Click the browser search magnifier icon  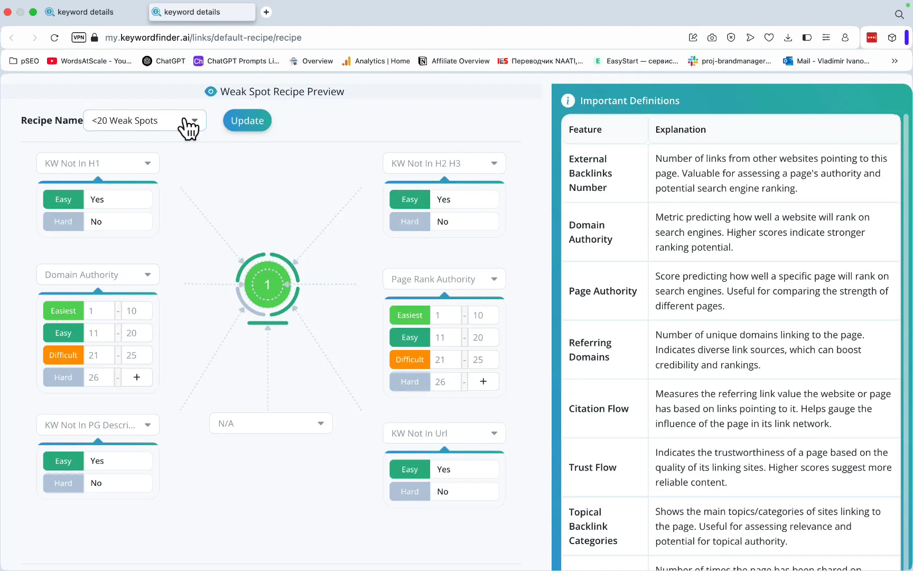(899, 14)
